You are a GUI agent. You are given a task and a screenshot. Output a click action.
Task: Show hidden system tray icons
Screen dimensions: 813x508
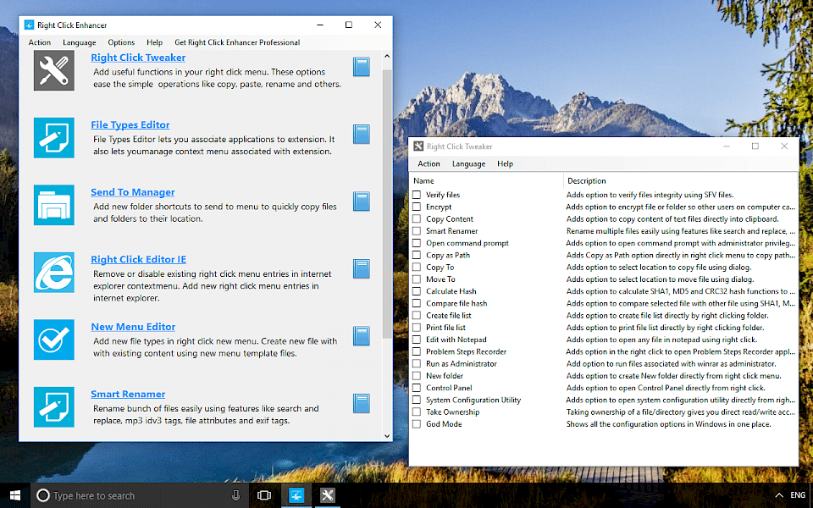tap(779, 495)
